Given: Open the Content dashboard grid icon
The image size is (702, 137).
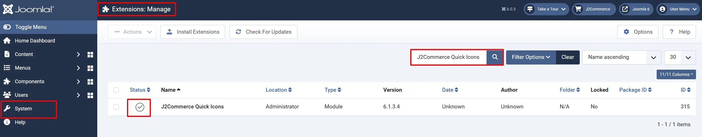Looking at the screenshot, I should click(x=90, y=54).
